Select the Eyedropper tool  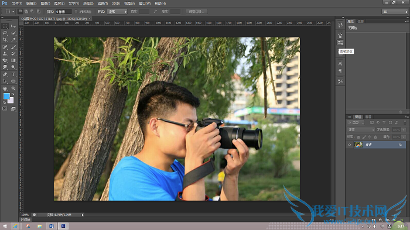click(13, 40)
